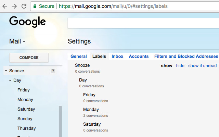This screenshot has width=219, height=137.
Task: Open the Accounts settings tab
Action: [139, 56]
